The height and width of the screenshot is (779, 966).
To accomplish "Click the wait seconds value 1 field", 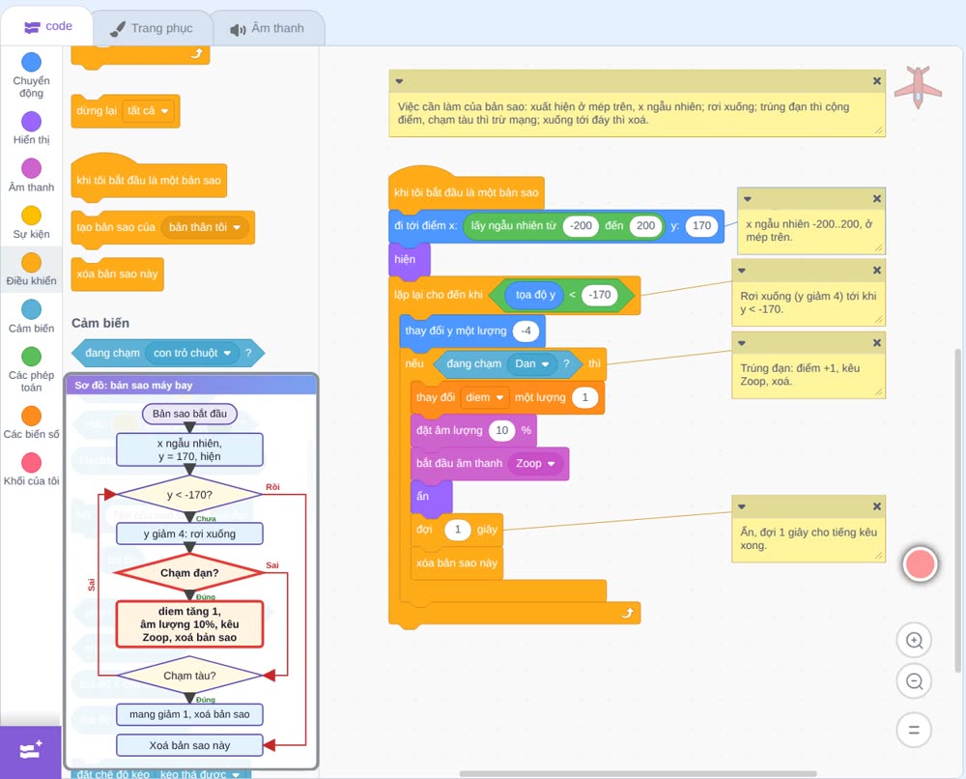I will [457, 530].
